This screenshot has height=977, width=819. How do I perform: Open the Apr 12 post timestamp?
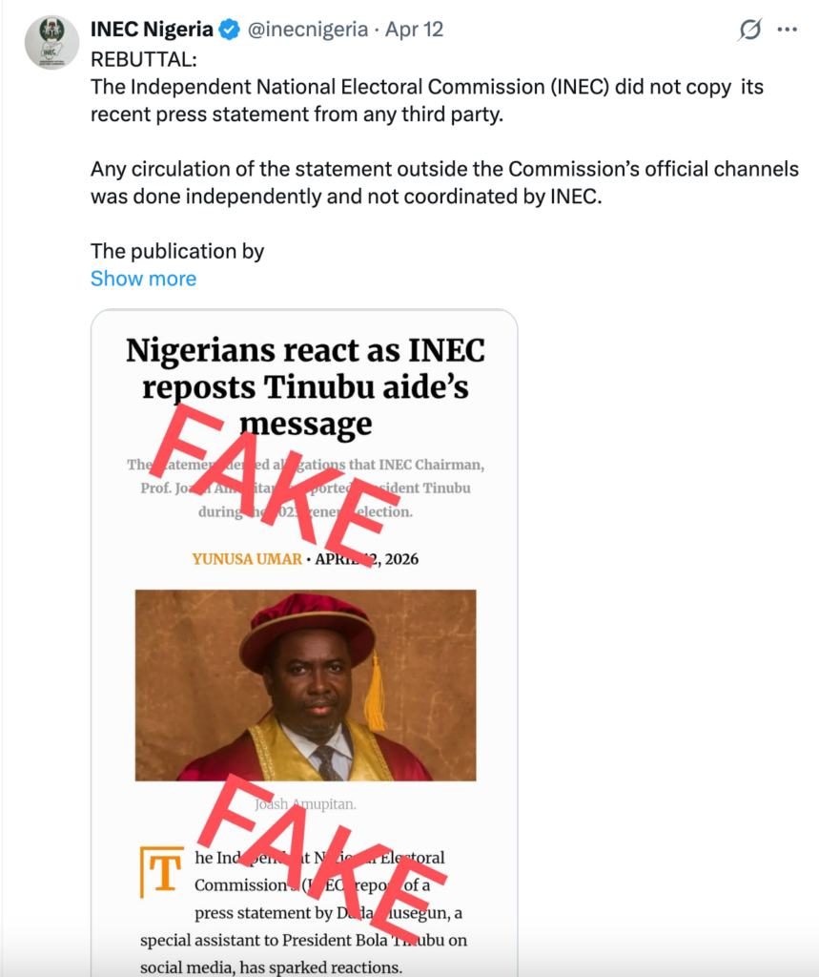pyautogui.click(x=413, y=29)
